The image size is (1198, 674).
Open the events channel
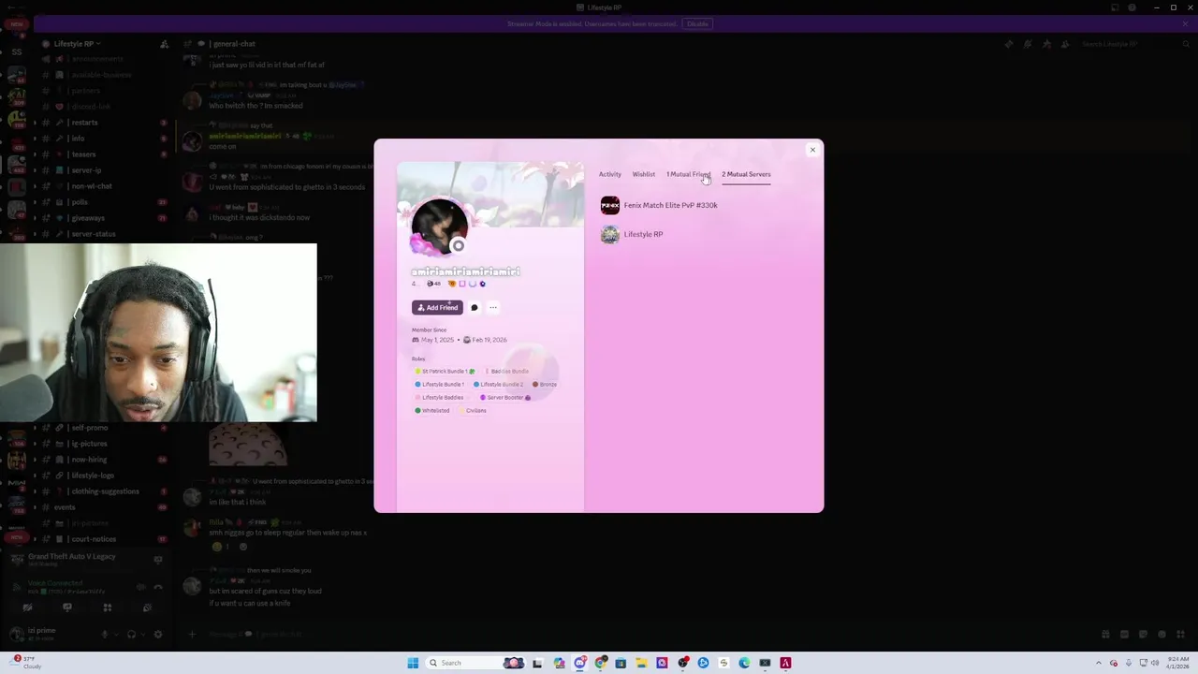65,507
